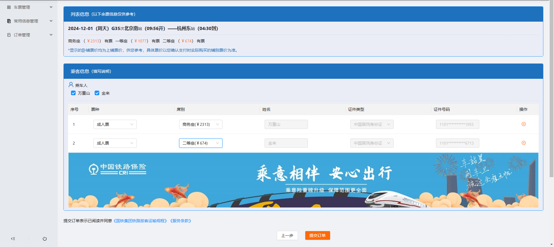Screen dimensions: 554x247
Task: Open 订单管理 sidebar menu
Action: click(x=29, y=35)
